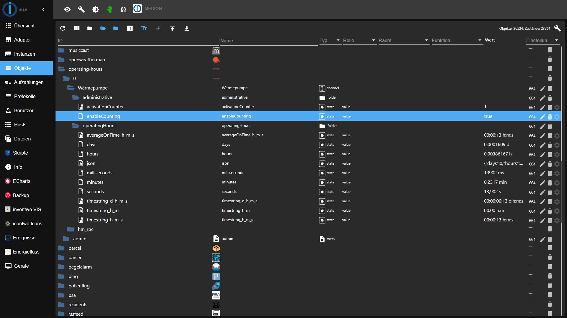Open object browser settings wrench at right
Screen dimensions: 567x318
(x=557, y=28)
